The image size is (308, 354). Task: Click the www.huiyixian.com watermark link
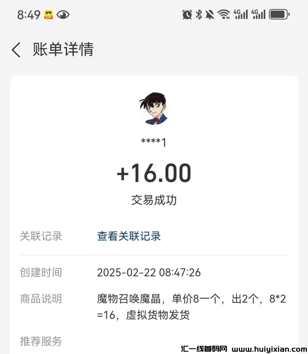click(269, 349)
